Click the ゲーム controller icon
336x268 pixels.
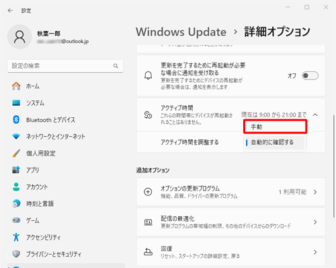[16, 220]
